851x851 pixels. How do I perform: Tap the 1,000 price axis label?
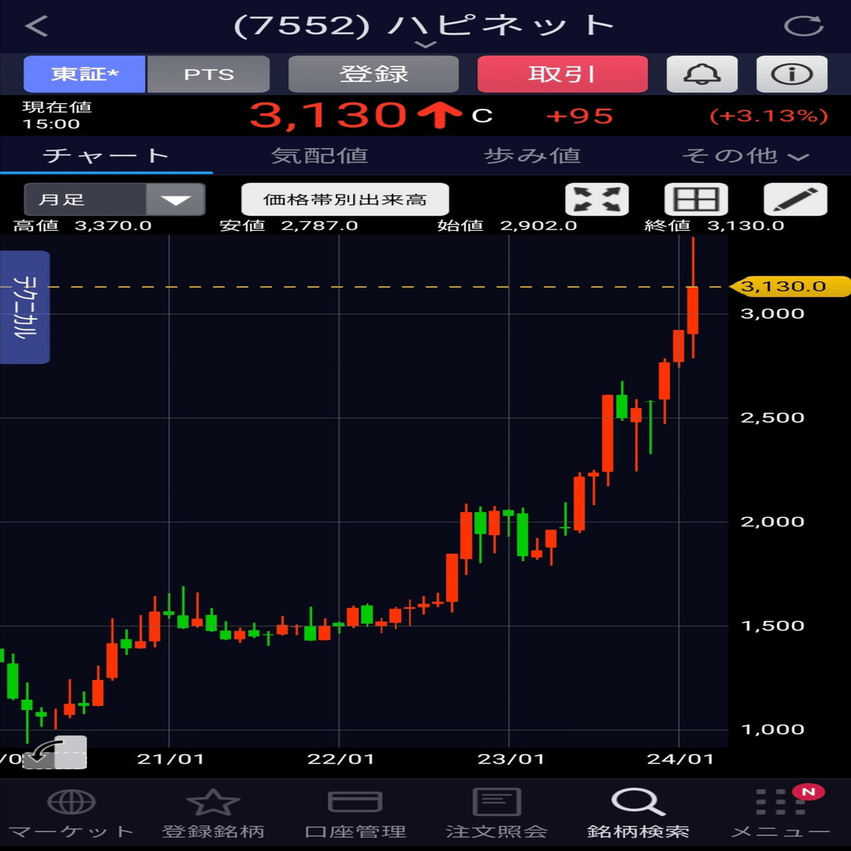(x=772, y=730)
